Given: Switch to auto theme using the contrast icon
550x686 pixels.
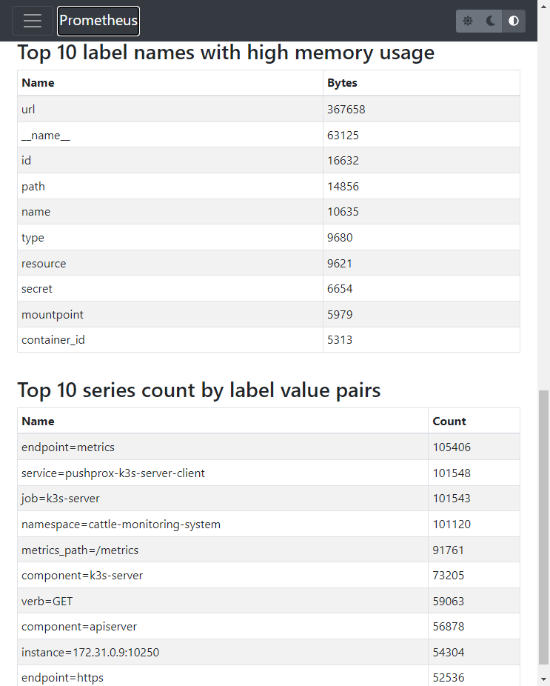Looking at the screenshot, I should pos(513,21).
